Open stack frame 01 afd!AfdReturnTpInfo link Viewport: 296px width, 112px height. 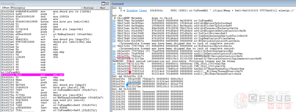click(114, 23)
